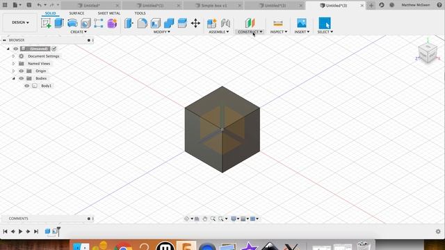Image resolution: width=445 pixels, height=250 pixels.
Task: Activate the Select tool
Action: pyautogui.click(x=325, y=23)
